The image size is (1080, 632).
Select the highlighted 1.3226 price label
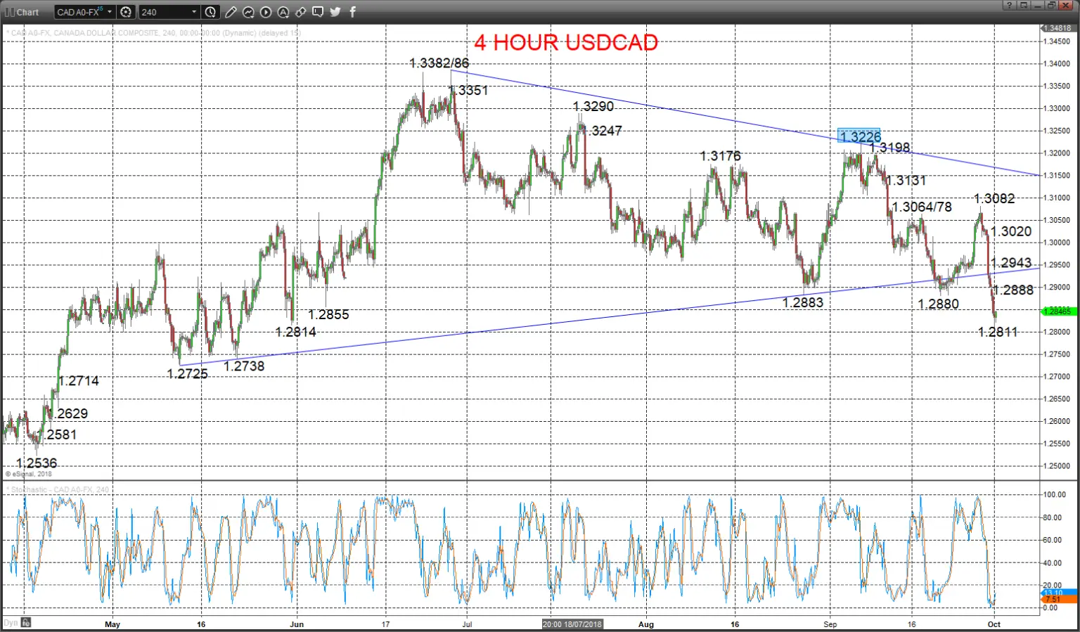(x=859, y=136)
